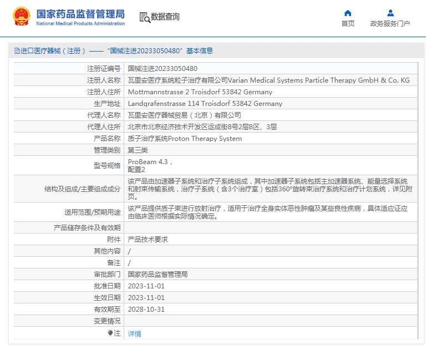The width and height of the screenshot is (426, 350).
Task: Select the Mottmannstrasse 2 Troisdorf address
Action: (200, 92)
